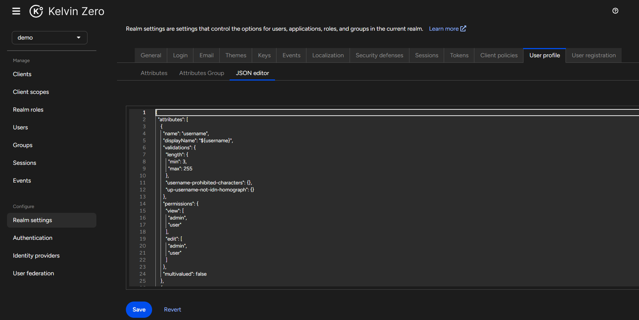
Task: Click the "up-username-not-idn-homograph" line
Action: (x=210, y=190)
